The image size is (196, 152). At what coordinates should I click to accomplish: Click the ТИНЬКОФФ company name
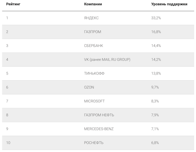pyautogui.click(x=94, y=73)
